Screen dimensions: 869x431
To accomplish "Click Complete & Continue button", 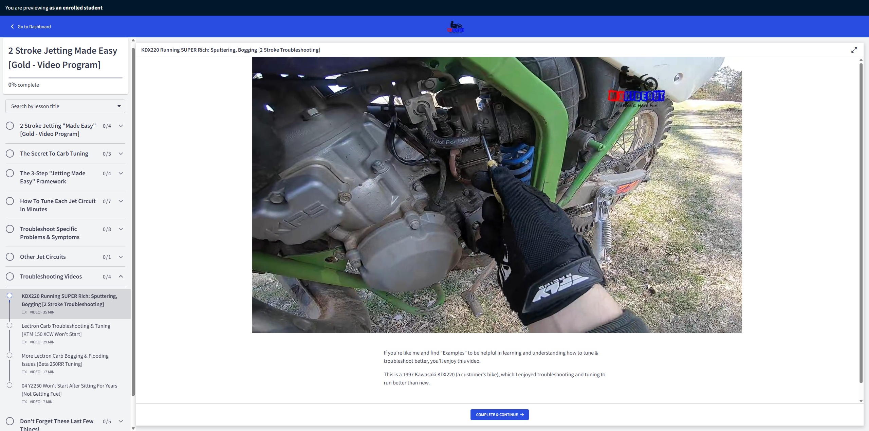I will point(499,415).
